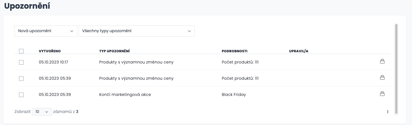Expand the Všechny typy upozornění dropdown
Viewport: 412px width, 125px height.
tap(137, 31)
